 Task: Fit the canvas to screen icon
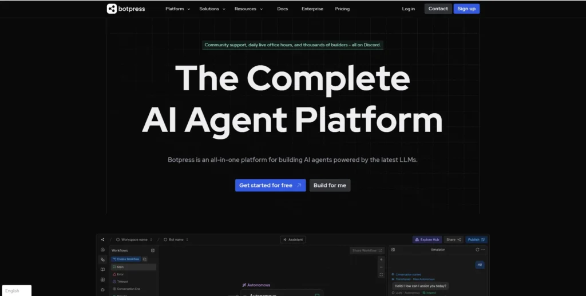pyautogui.click(x=381, y=275)
